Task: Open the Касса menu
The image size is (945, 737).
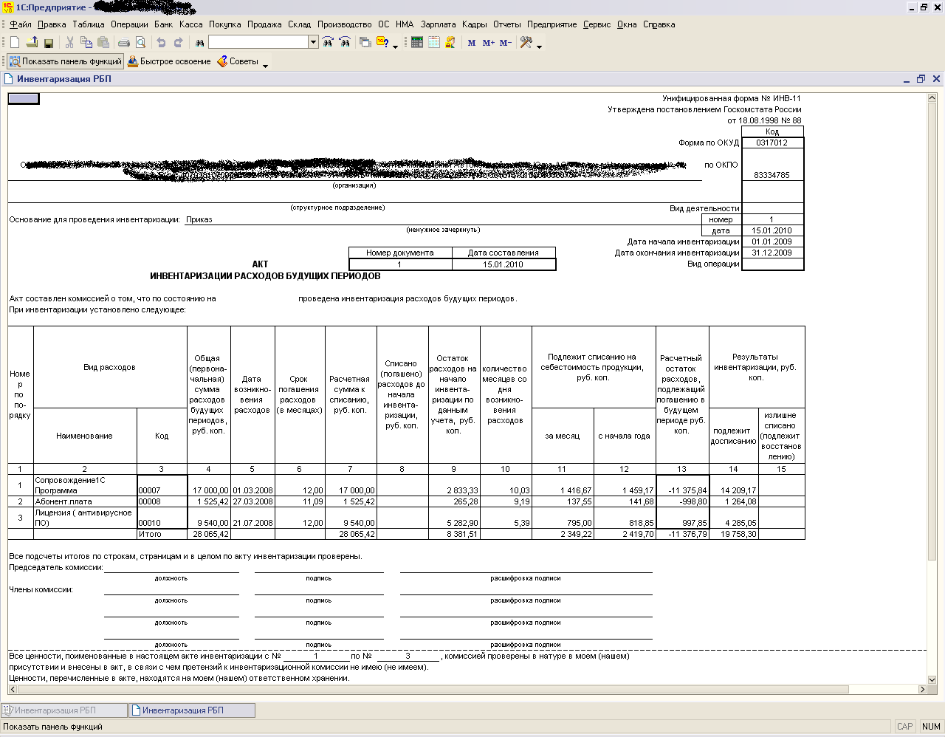Action: [190, 24]
